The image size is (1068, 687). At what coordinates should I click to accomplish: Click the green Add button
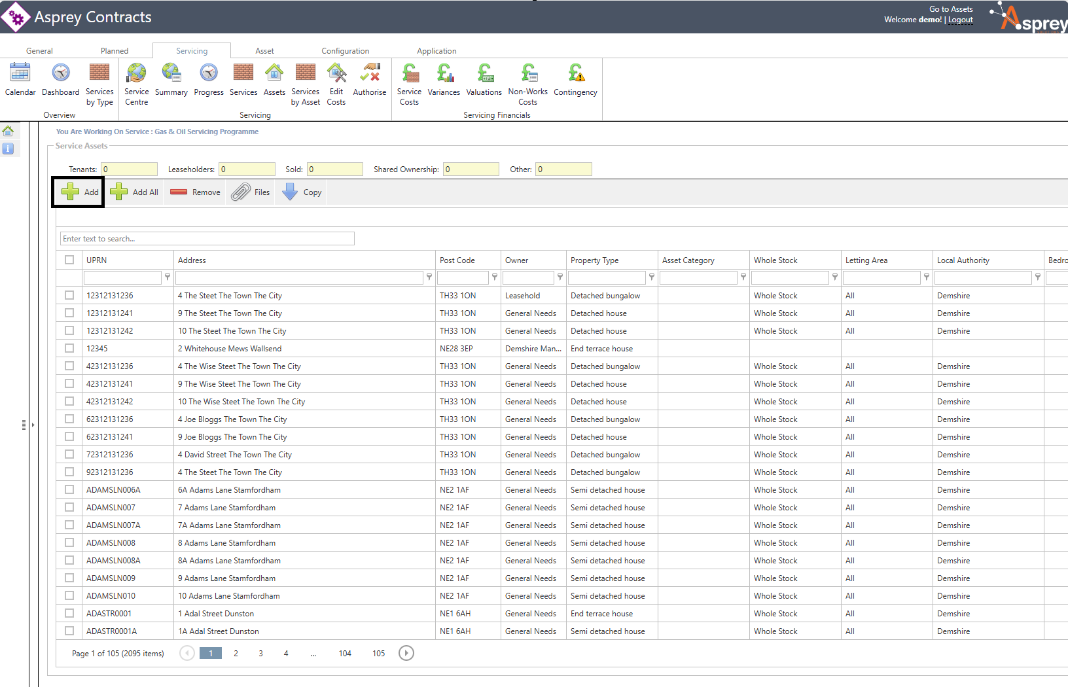(79, 192)
